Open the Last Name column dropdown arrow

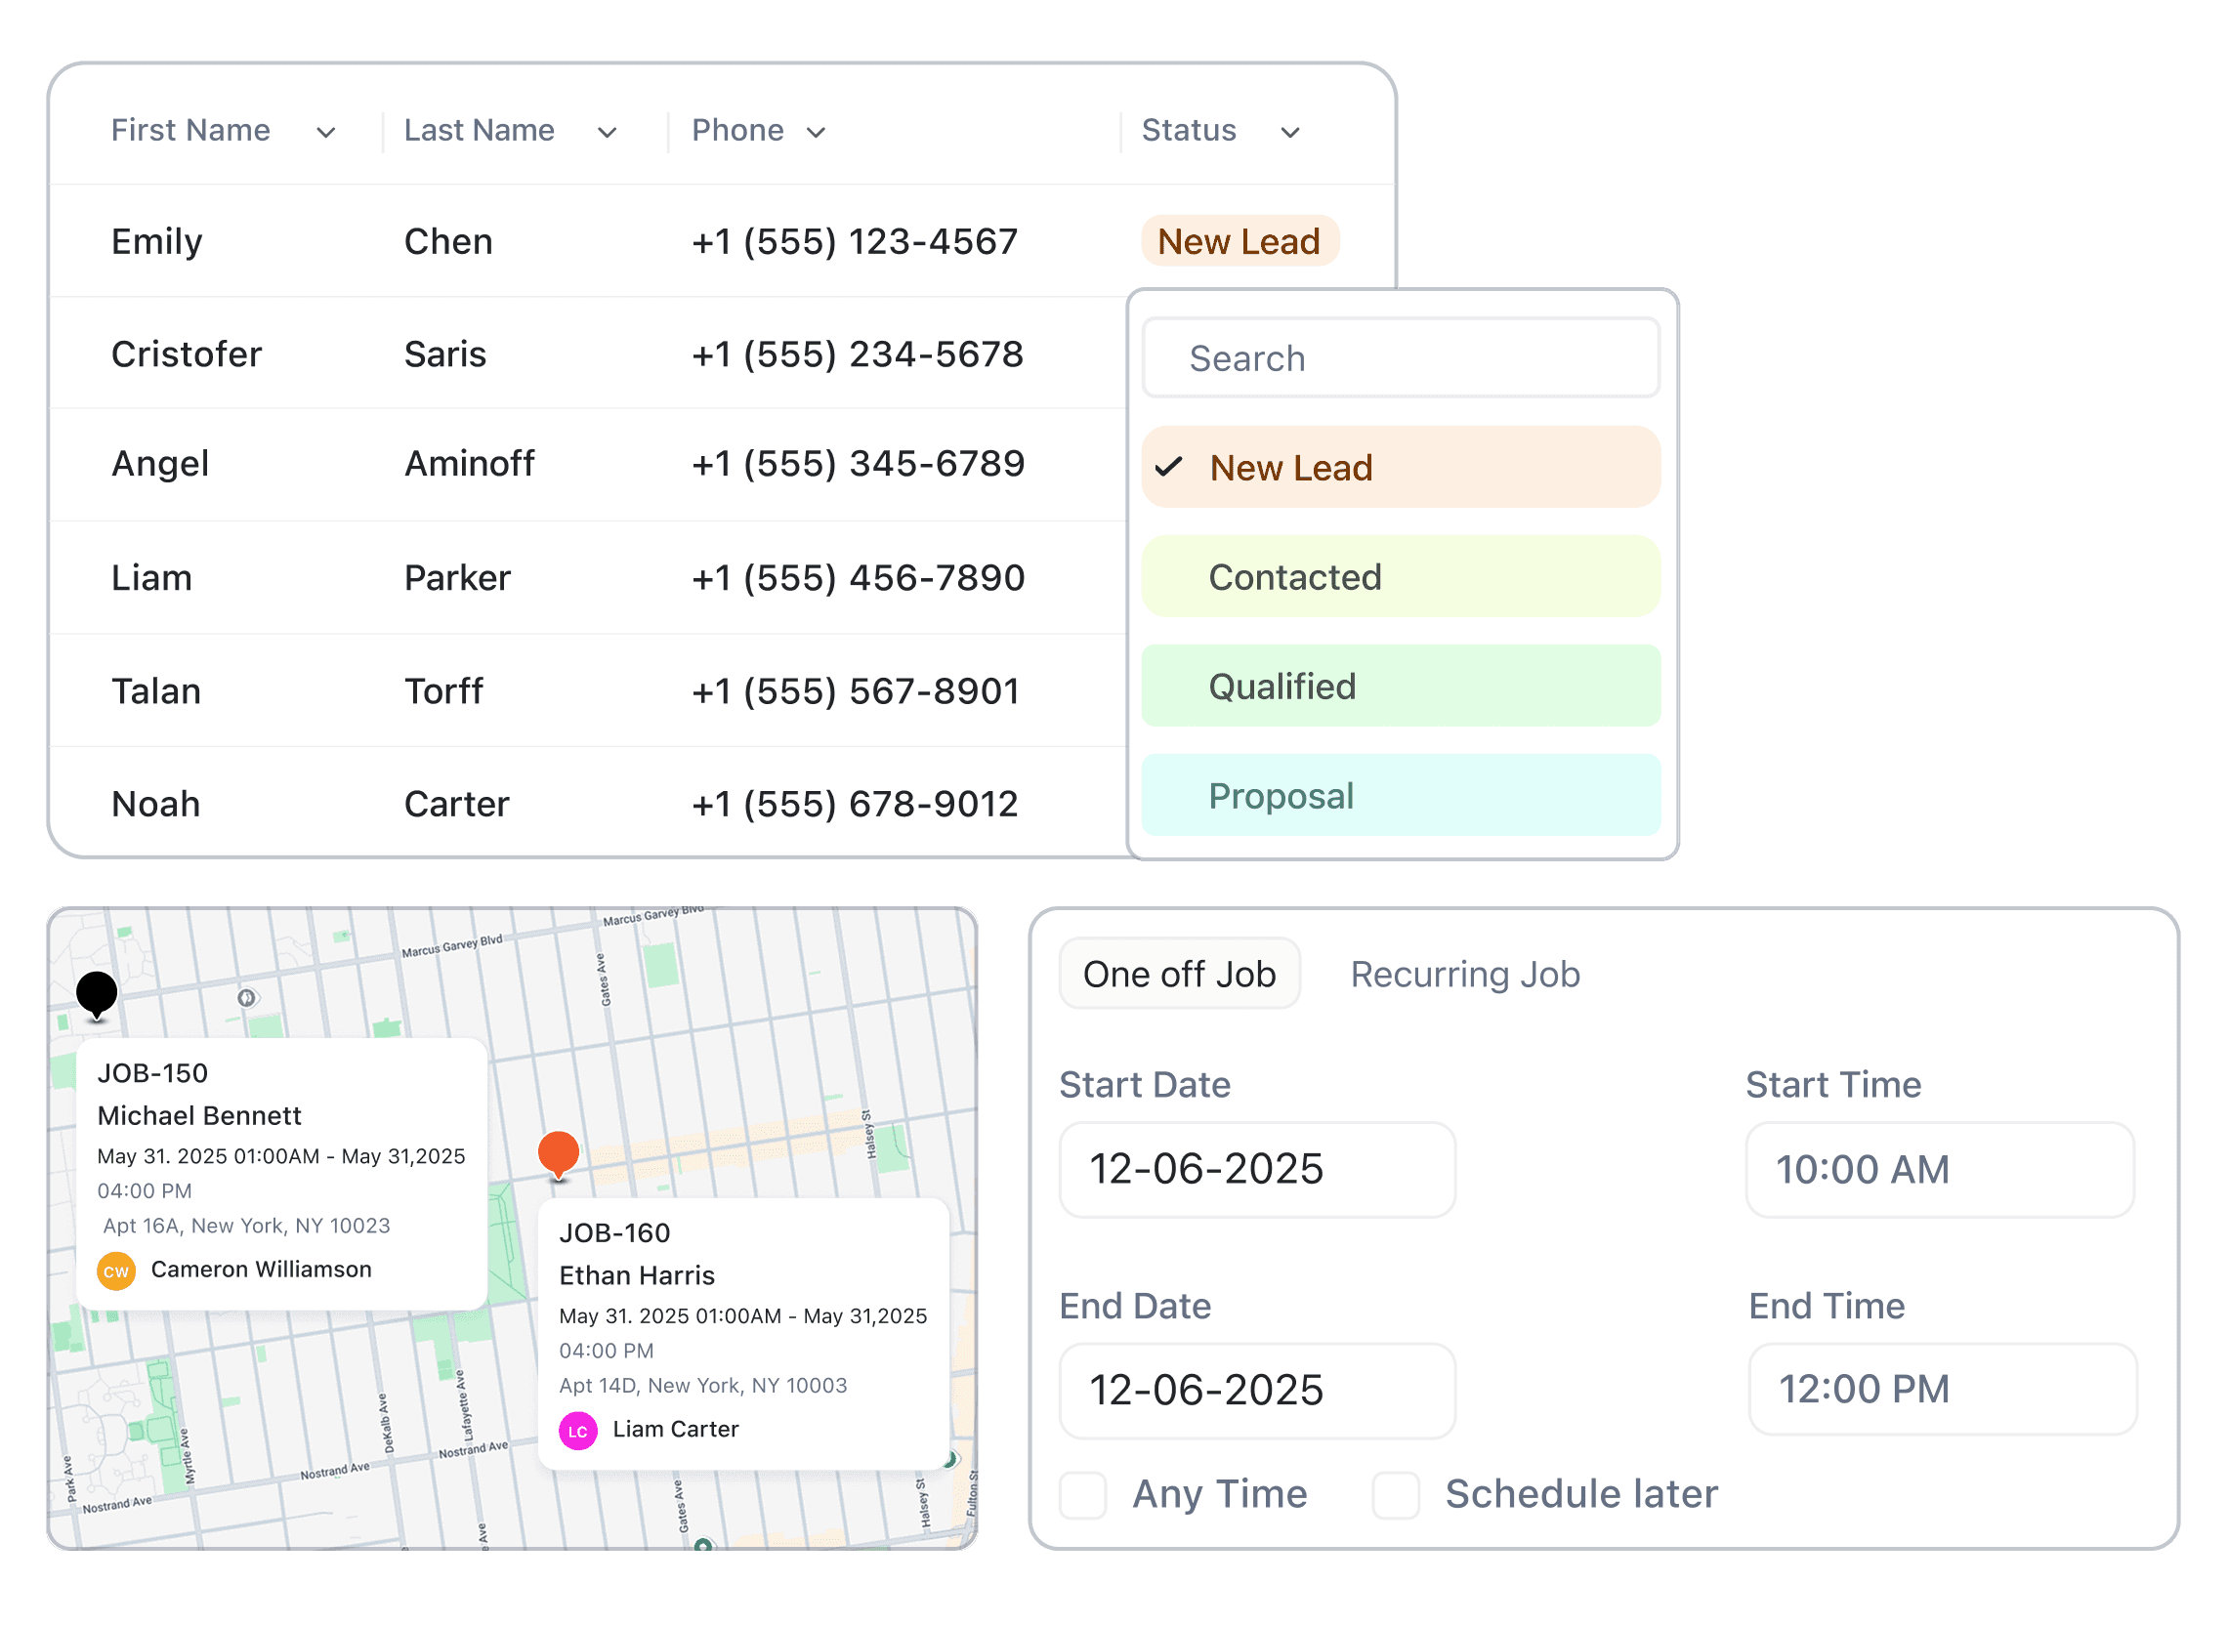point(607,132)
